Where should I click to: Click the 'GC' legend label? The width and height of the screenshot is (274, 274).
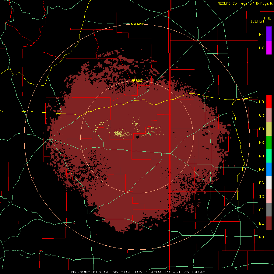point(261,210)
